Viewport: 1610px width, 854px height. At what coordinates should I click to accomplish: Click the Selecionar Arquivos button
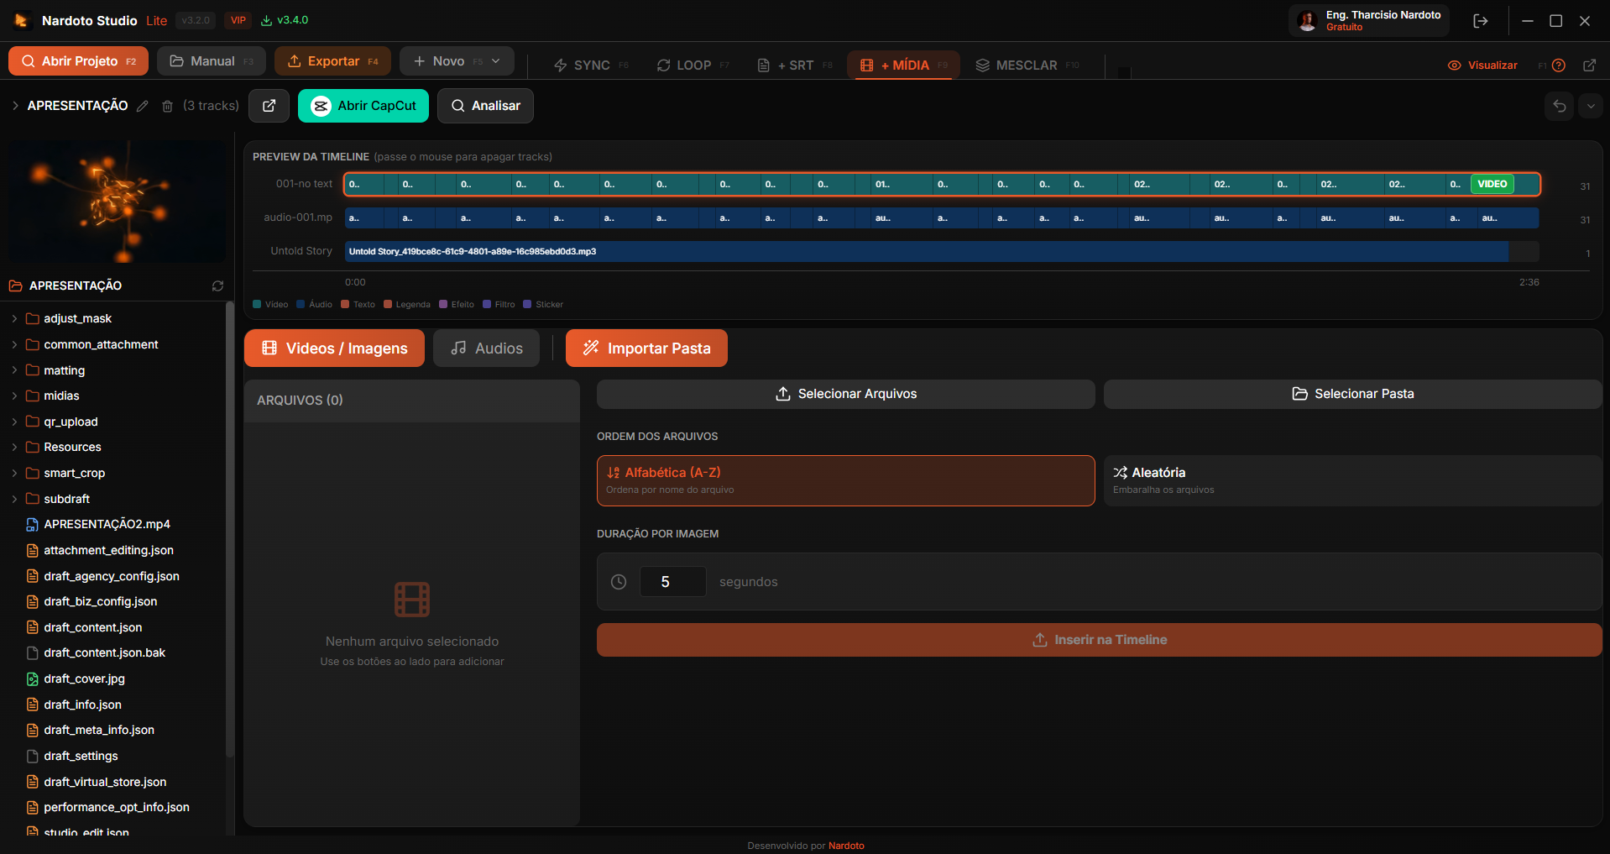845,394
